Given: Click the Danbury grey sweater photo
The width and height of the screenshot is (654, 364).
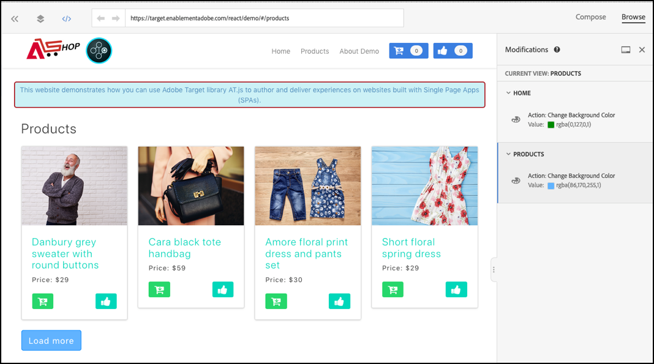Looking at the screenshot, I should (x=74, y=186).
